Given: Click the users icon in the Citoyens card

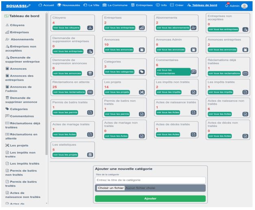Looking at the screenshot, I should [90, 28].
